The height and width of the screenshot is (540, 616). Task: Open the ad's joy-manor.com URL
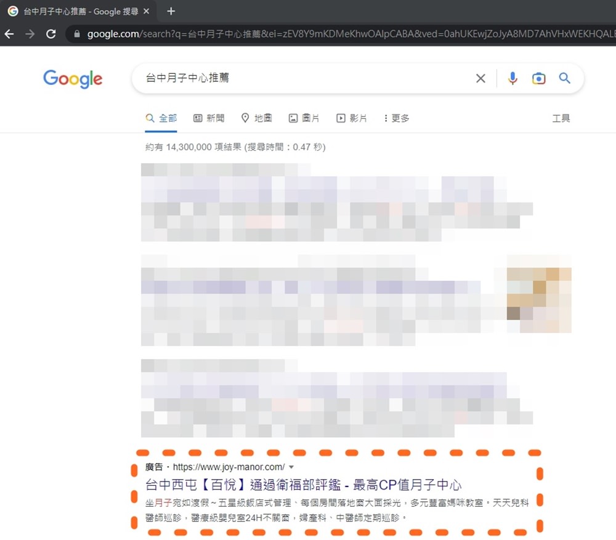[229, 467]
